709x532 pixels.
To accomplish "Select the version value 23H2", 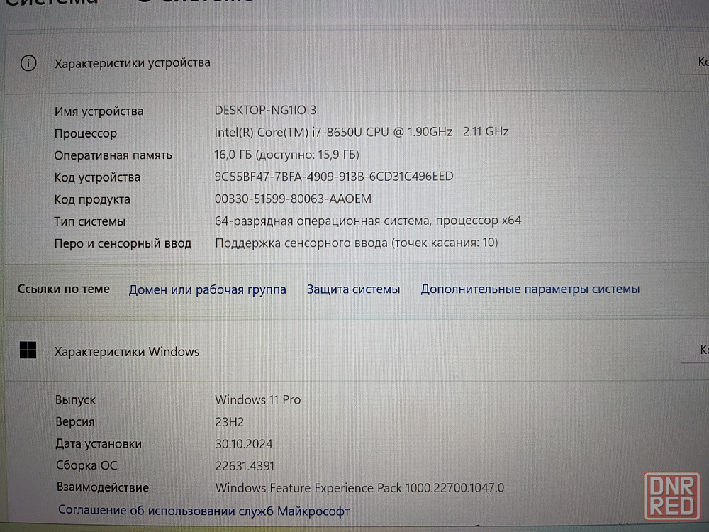I will (x=229, y=422).
